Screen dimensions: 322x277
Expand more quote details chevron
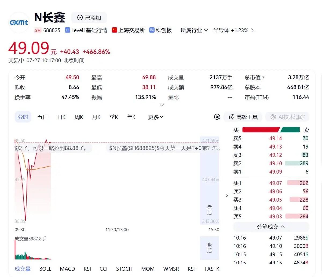point(162,106)
